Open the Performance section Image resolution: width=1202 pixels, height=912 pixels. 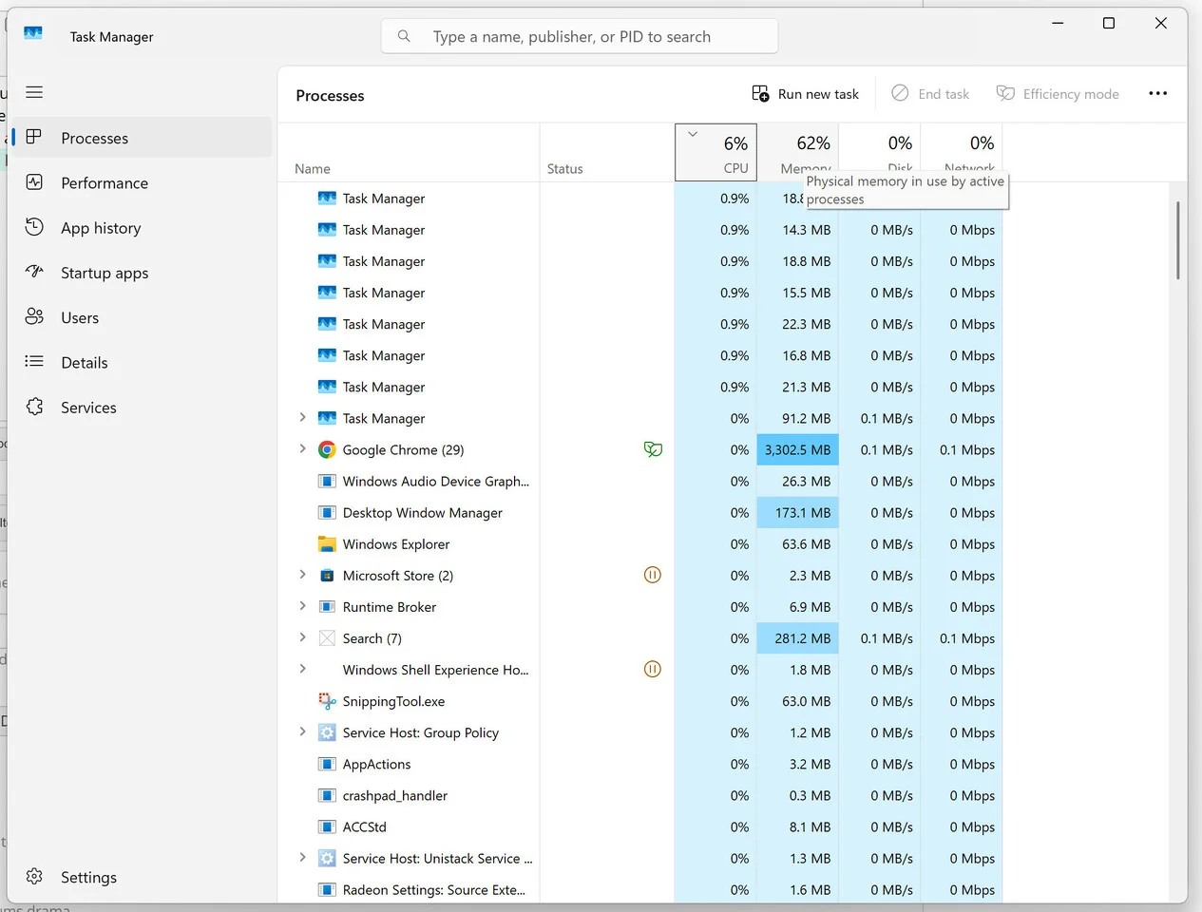(104, 182)
